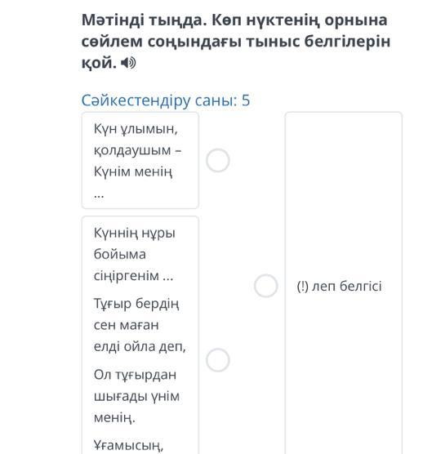Click the 'Күннің нұры бойыма' paragraph
This screenshot has height=454, width=423.
pos(135,254)
